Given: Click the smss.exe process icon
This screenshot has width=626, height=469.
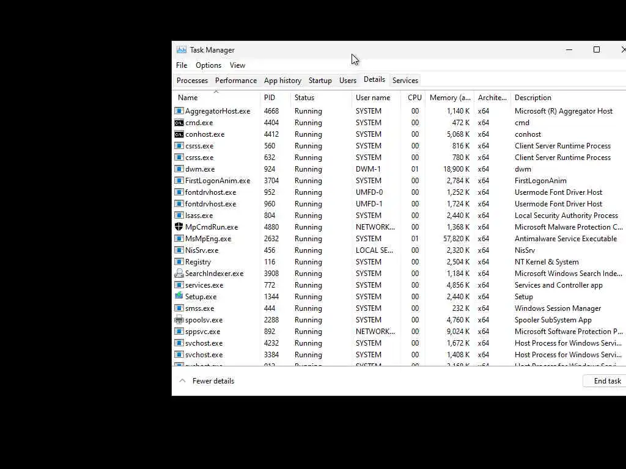Looking at the screenshot, I should [x=179, y=308].
